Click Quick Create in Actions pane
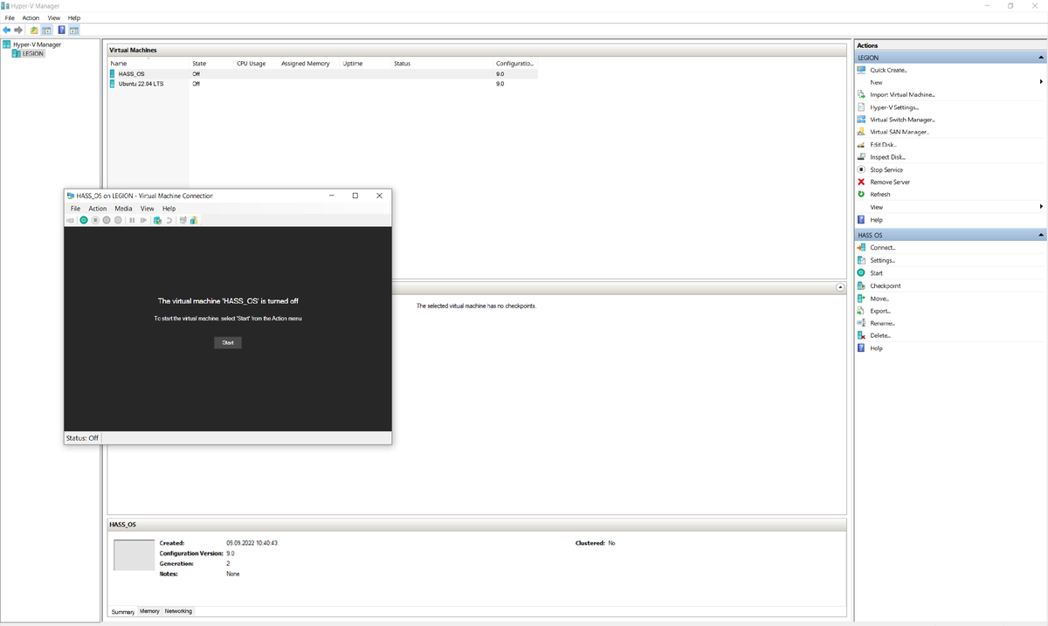The width and height of the screenshot is (1048, 626). coord(888,70)
